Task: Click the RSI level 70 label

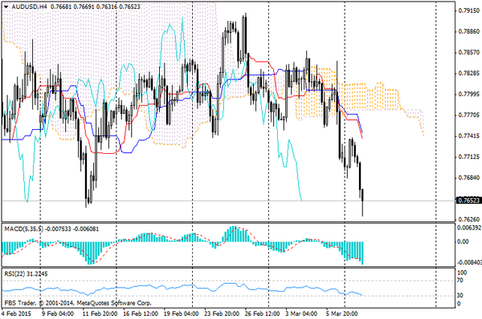Action: click(x=460, y=280)
